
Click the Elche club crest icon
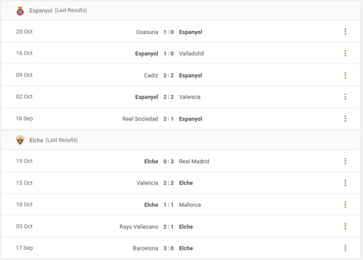pos(20,140)
